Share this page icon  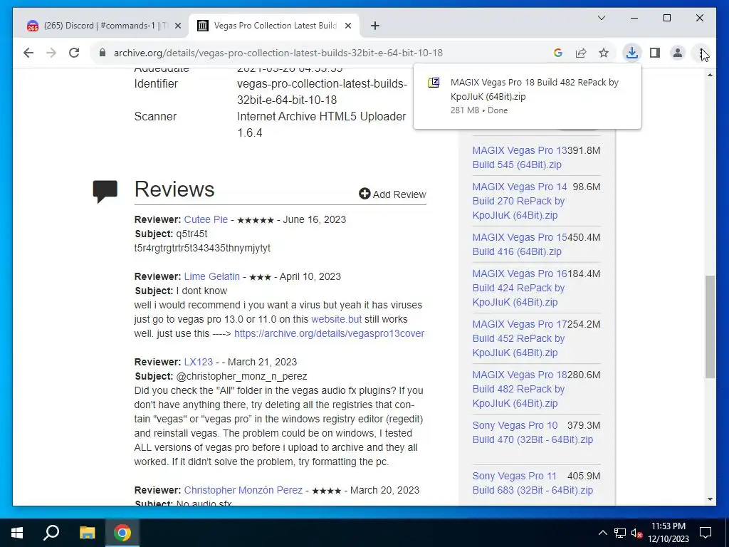click(581, 53)
